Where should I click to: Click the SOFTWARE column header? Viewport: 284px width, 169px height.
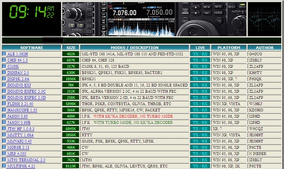pos(32,48)
